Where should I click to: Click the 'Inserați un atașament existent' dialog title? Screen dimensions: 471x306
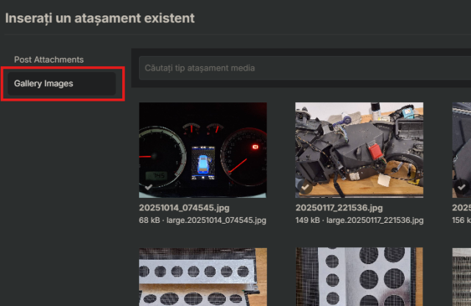(x=100, y=17)
